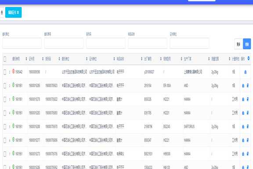
Task: Click green status icon in the ER-180A row
Action: pyautogui.click(x=13, y=85)
